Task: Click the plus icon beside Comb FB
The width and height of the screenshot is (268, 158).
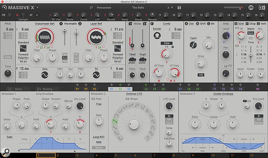Action: [x=172, y=47]
